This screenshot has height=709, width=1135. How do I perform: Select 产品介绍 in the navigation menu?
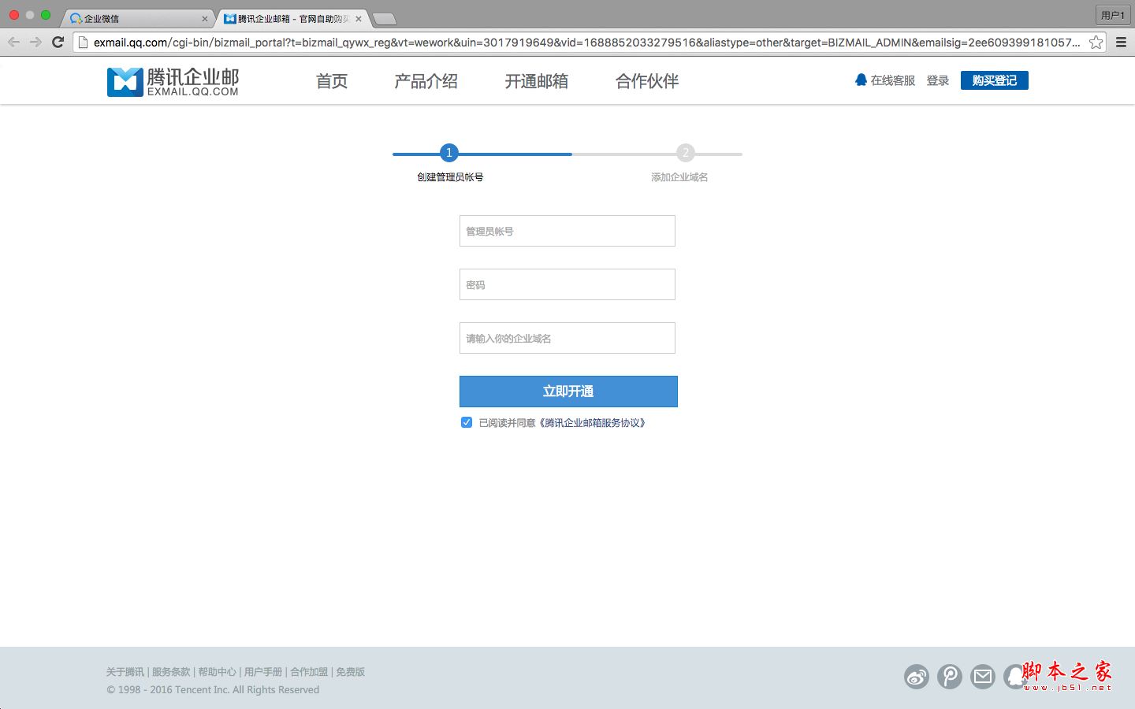(x=426, y=81)
